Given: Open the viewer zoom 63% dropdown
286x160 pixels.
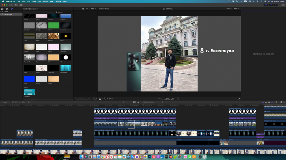Looking at the screenshot, I should pyautogui.click(x=228, y=9).
